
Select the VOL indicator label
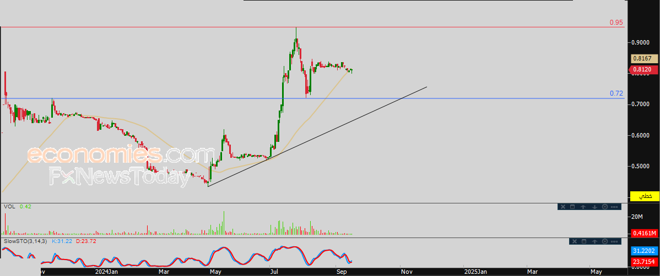click(10, 207)
